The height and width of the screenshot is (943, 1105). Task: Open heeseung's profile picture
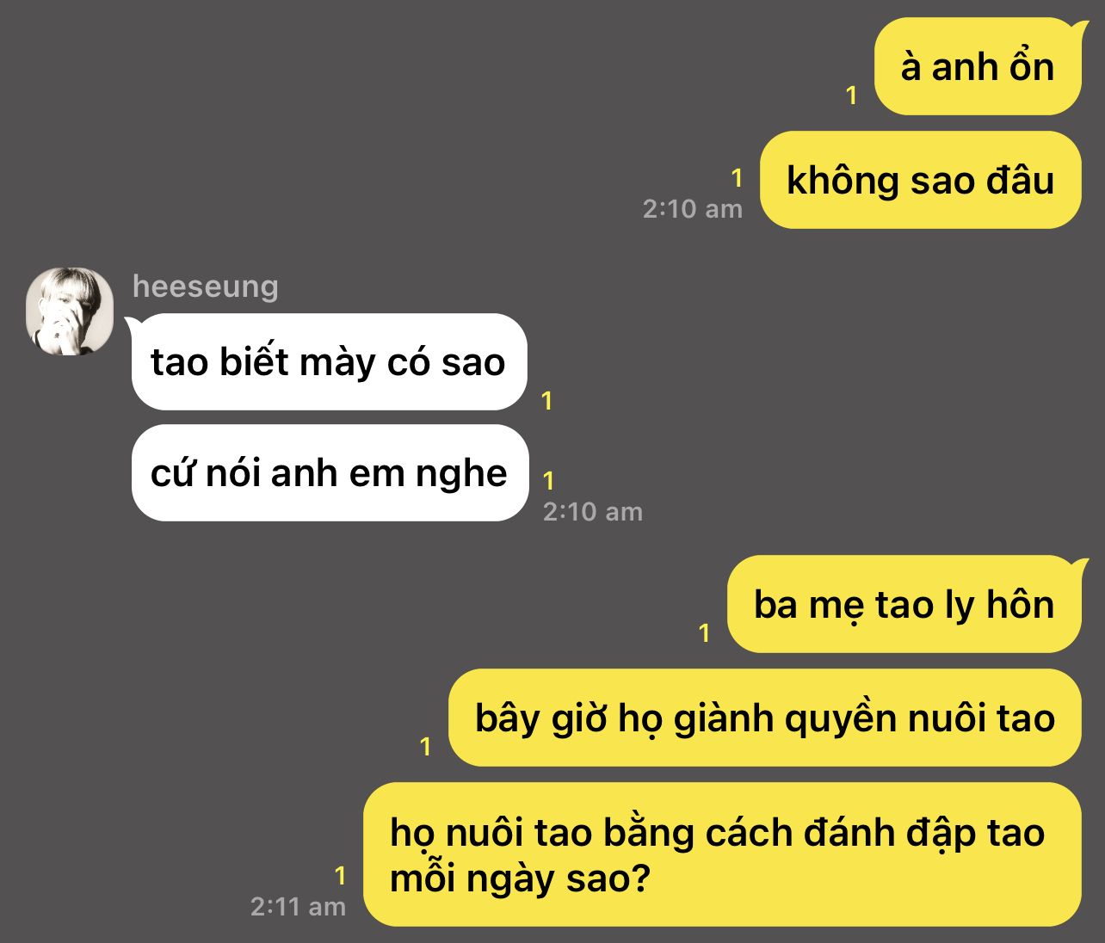[x=70, y=311]
